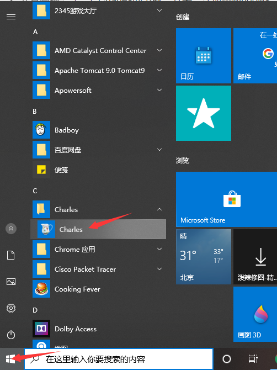Open the 画图 3D tile

tap(255, 314)
